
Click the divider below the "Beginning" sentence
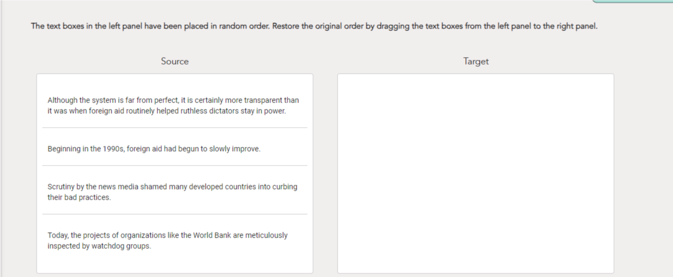(x=174, y=166)
